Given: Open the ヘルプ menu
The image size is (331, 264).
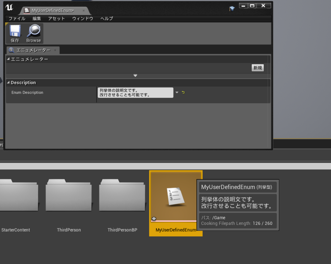Looking at the screenshot, I should (107, 18).
